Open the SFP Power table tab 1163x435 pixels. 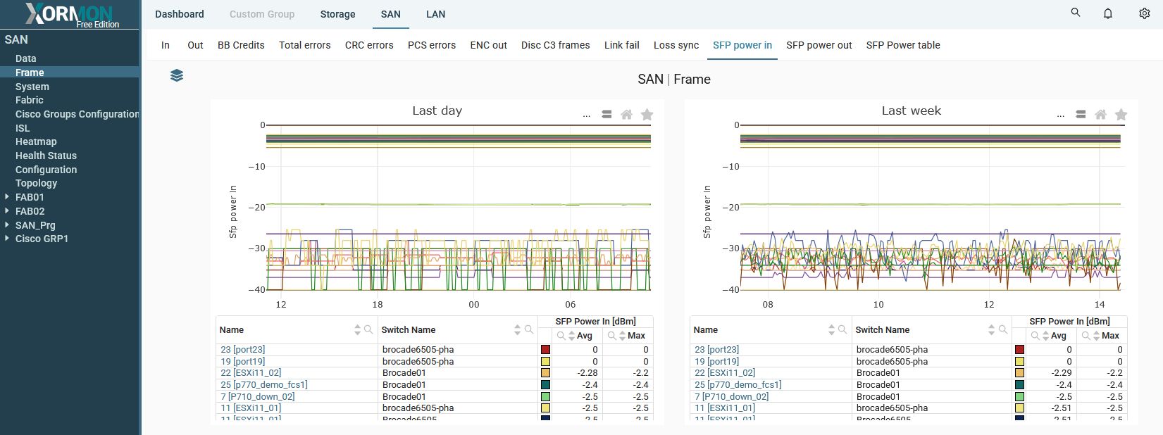(x=902, y=45)
